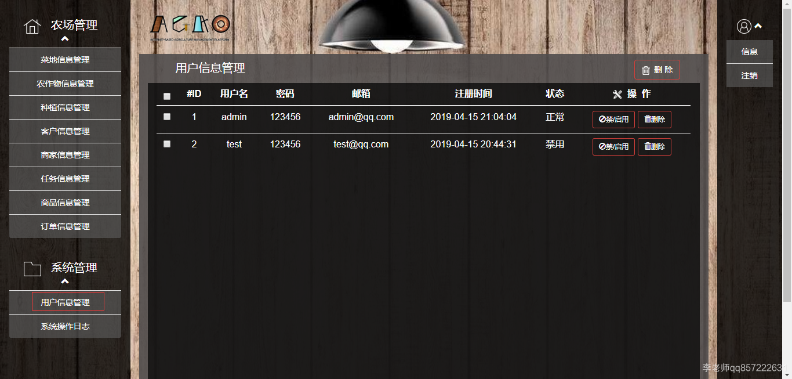Click username cell test
This screenshot has width=792, height=379.
[234, 144]
